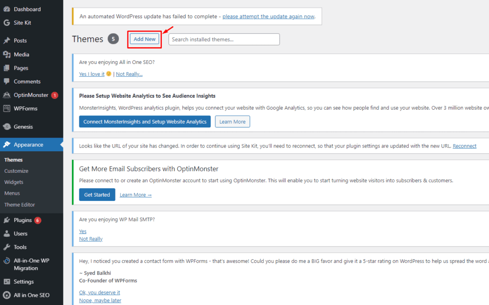This screenshot has height=305, width=489.
Task: Click the Media library icon
Action: (7, 54)
